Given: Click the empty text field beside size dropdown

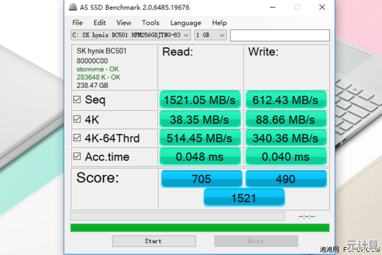Looking at the screenshot, I should tap(279, 35).
